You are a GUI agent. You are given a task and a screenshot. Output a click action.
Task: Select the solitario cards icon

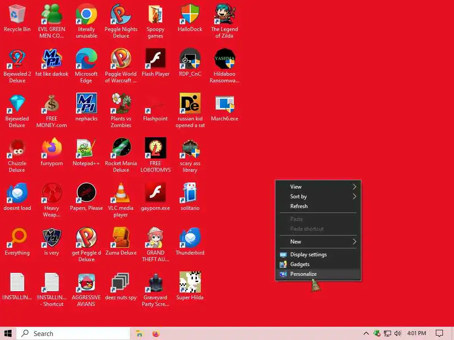(190, 193)
